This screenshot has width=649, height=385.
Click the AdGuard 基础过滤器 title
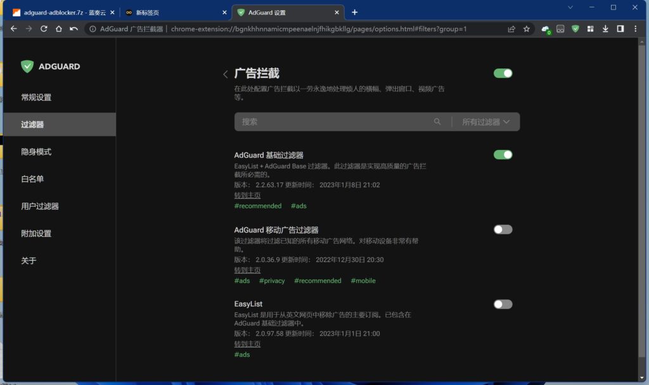(269, 155)
